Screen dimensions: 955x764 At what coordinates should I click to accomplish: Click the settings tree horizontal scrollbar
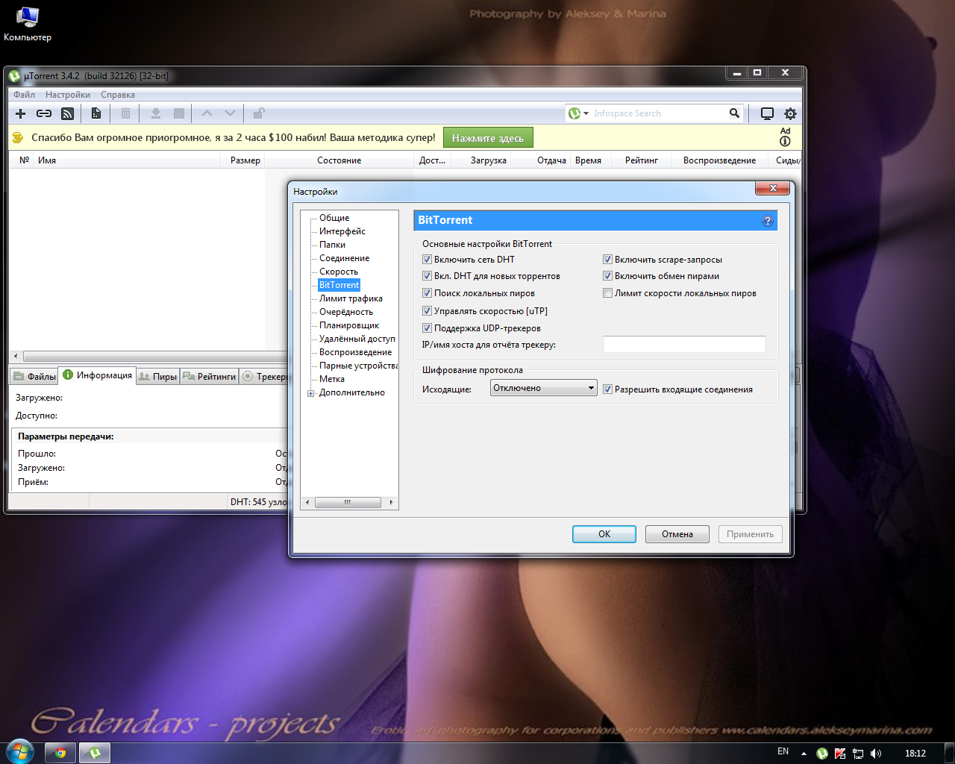coord(350,502)
